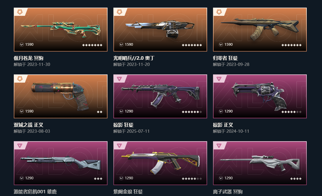Click the VP currency icon on 双城之战 正义 card
Viewport: 322px width, 196px height.
point(22,111)
